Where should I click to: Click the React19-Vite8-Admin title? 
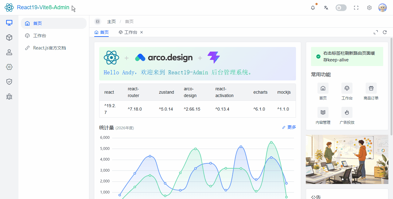(43, 7)
